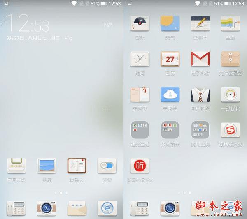This screenshot has height=219, width=247.
Task: Tap the 八月廿七 lunar date in the widget
Action: (37, 38)
